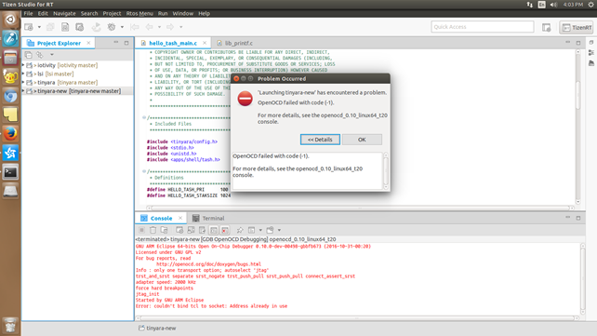Viewport: 597px width, 336px height.
Task: Open Project Explorer view menu arrow
Action: (x=52, y=55)
